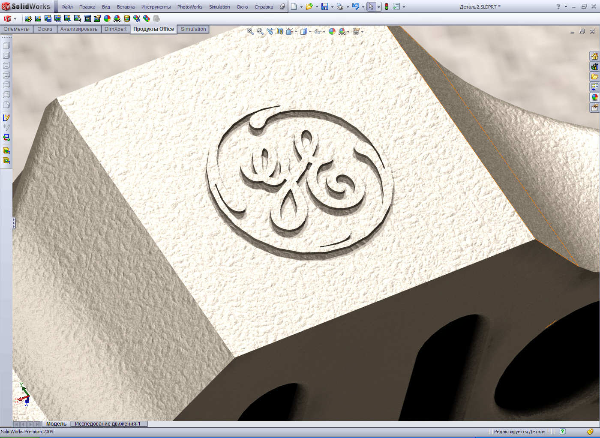Open the View Settings monitor icon
Image resolution: width=600 pixels, height=438 pixels.
point(357,31)
